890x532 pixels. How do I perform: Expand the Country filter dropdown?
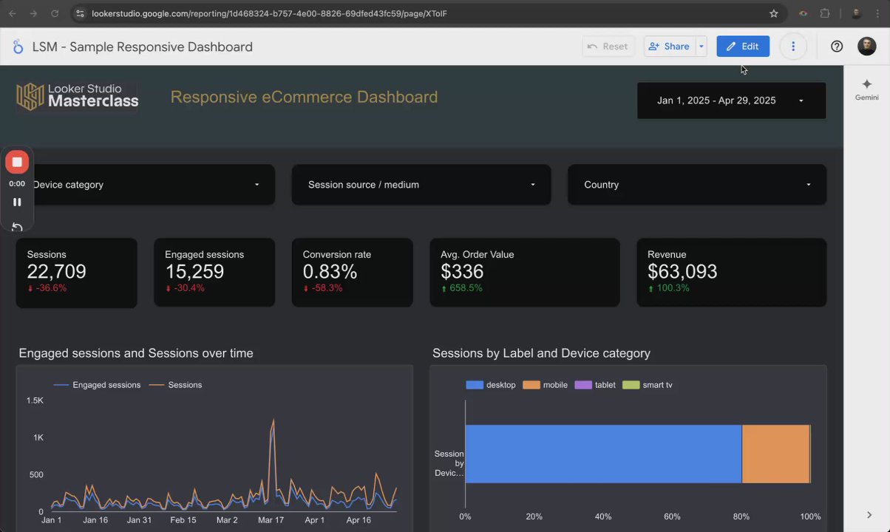tap(696, 185)
